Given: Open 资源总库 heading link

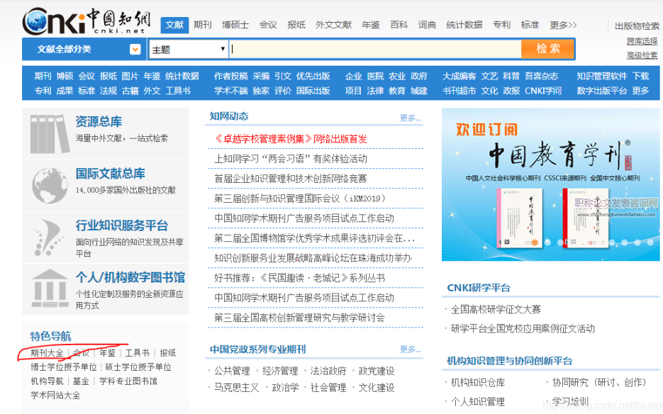Looking at the screenshot, I should (x=99, y=122).
